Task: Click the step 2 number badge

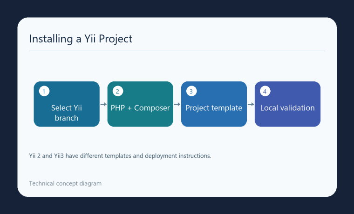Action: [118, 91]
